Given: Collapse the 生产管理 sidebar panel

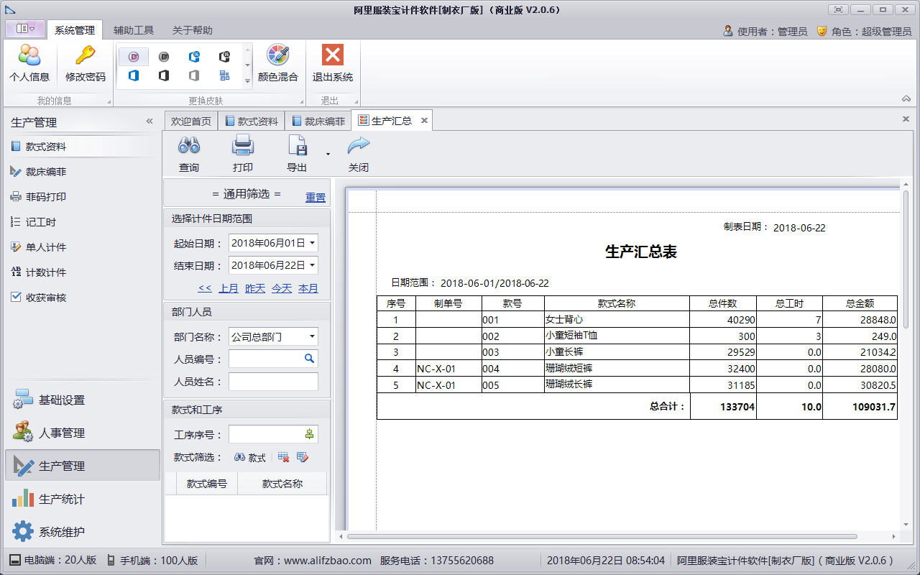Looking at the screenshot, I should tap(149, 121).
